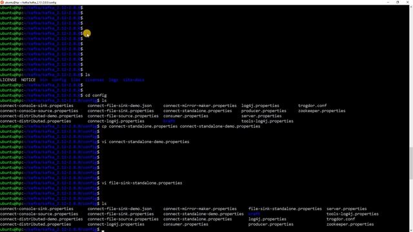Click connect-file-source.properties in the last ls listing
Viewport: 413px width, 232px height.
(x=123, y=219)
